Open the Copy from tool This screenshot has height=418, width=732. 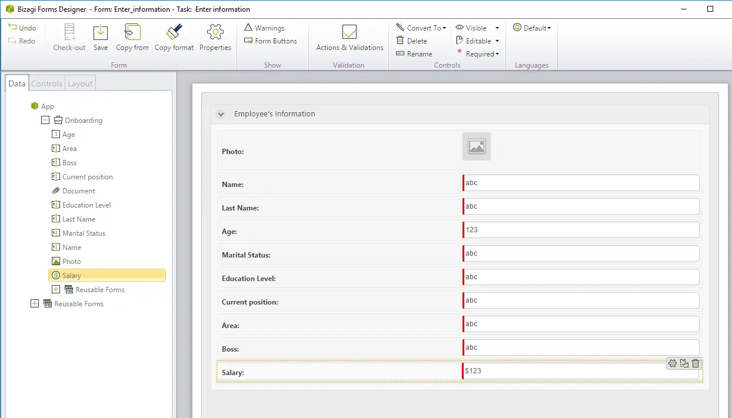coord(132,38)
